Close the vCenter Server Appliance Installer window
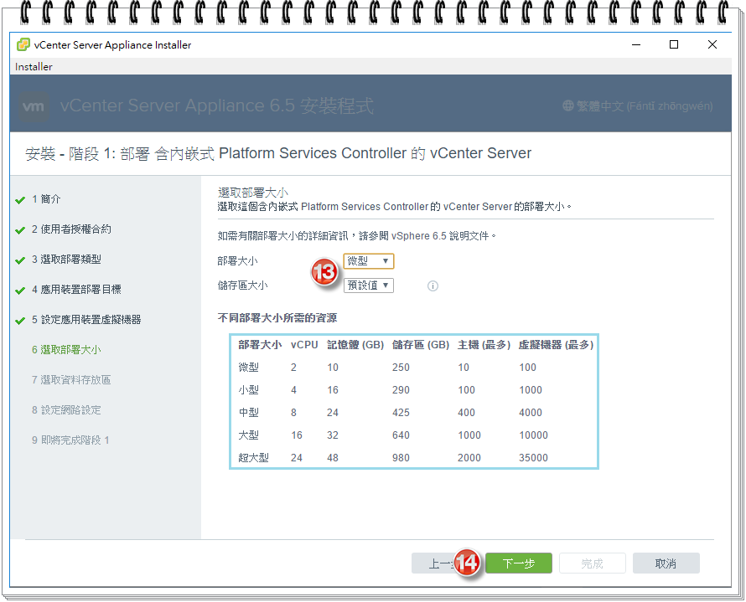746x602 pixels. coord(712,44)
